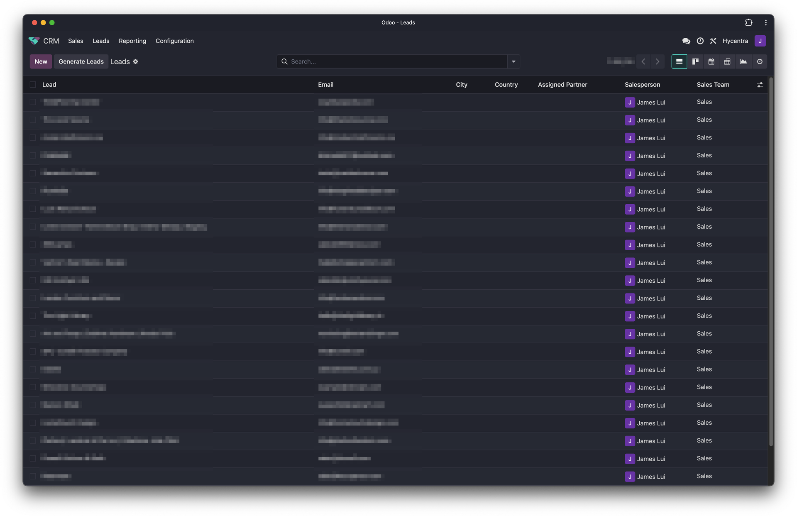Switch to Calendar view

[711, 61]
